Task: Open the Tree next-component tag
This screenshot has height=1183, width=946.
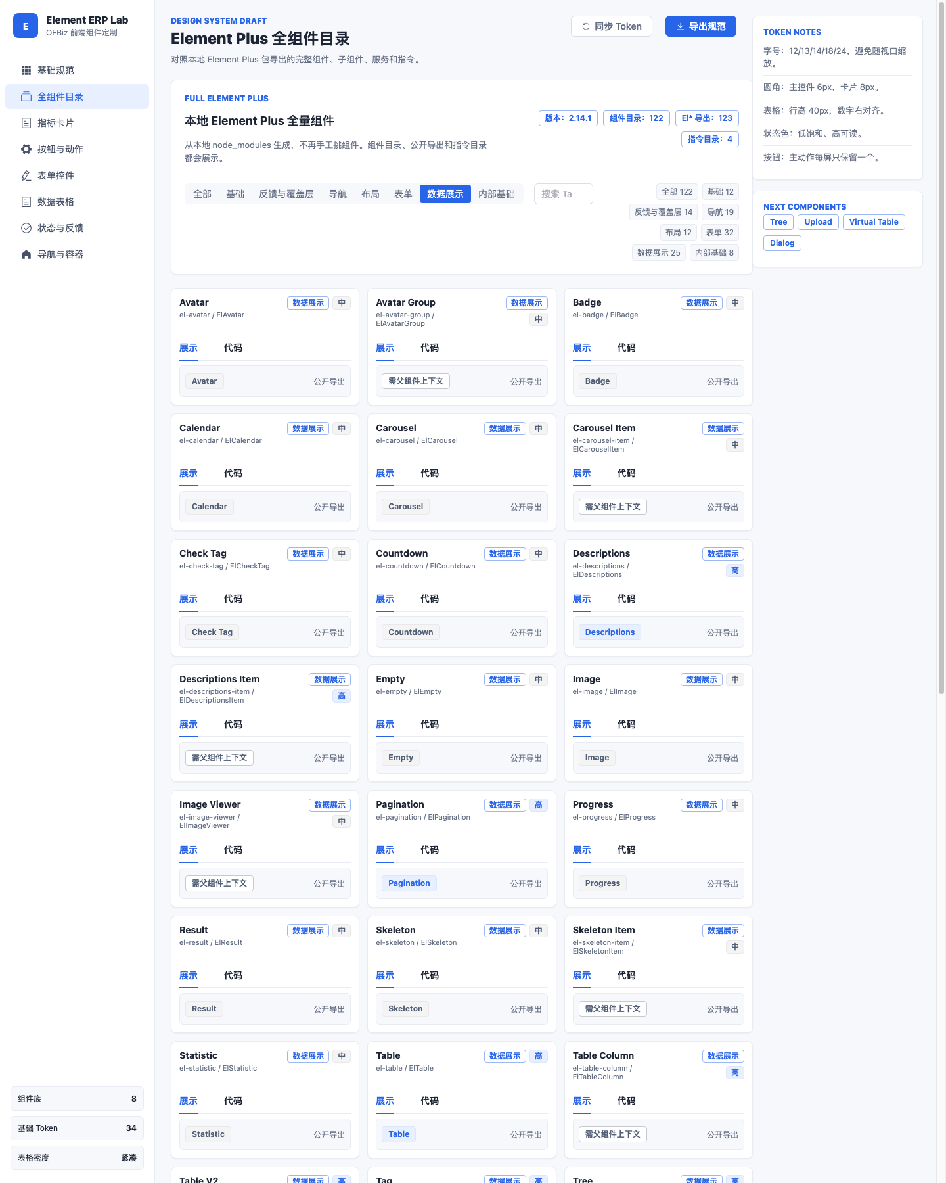Action: tap(778, 222)
